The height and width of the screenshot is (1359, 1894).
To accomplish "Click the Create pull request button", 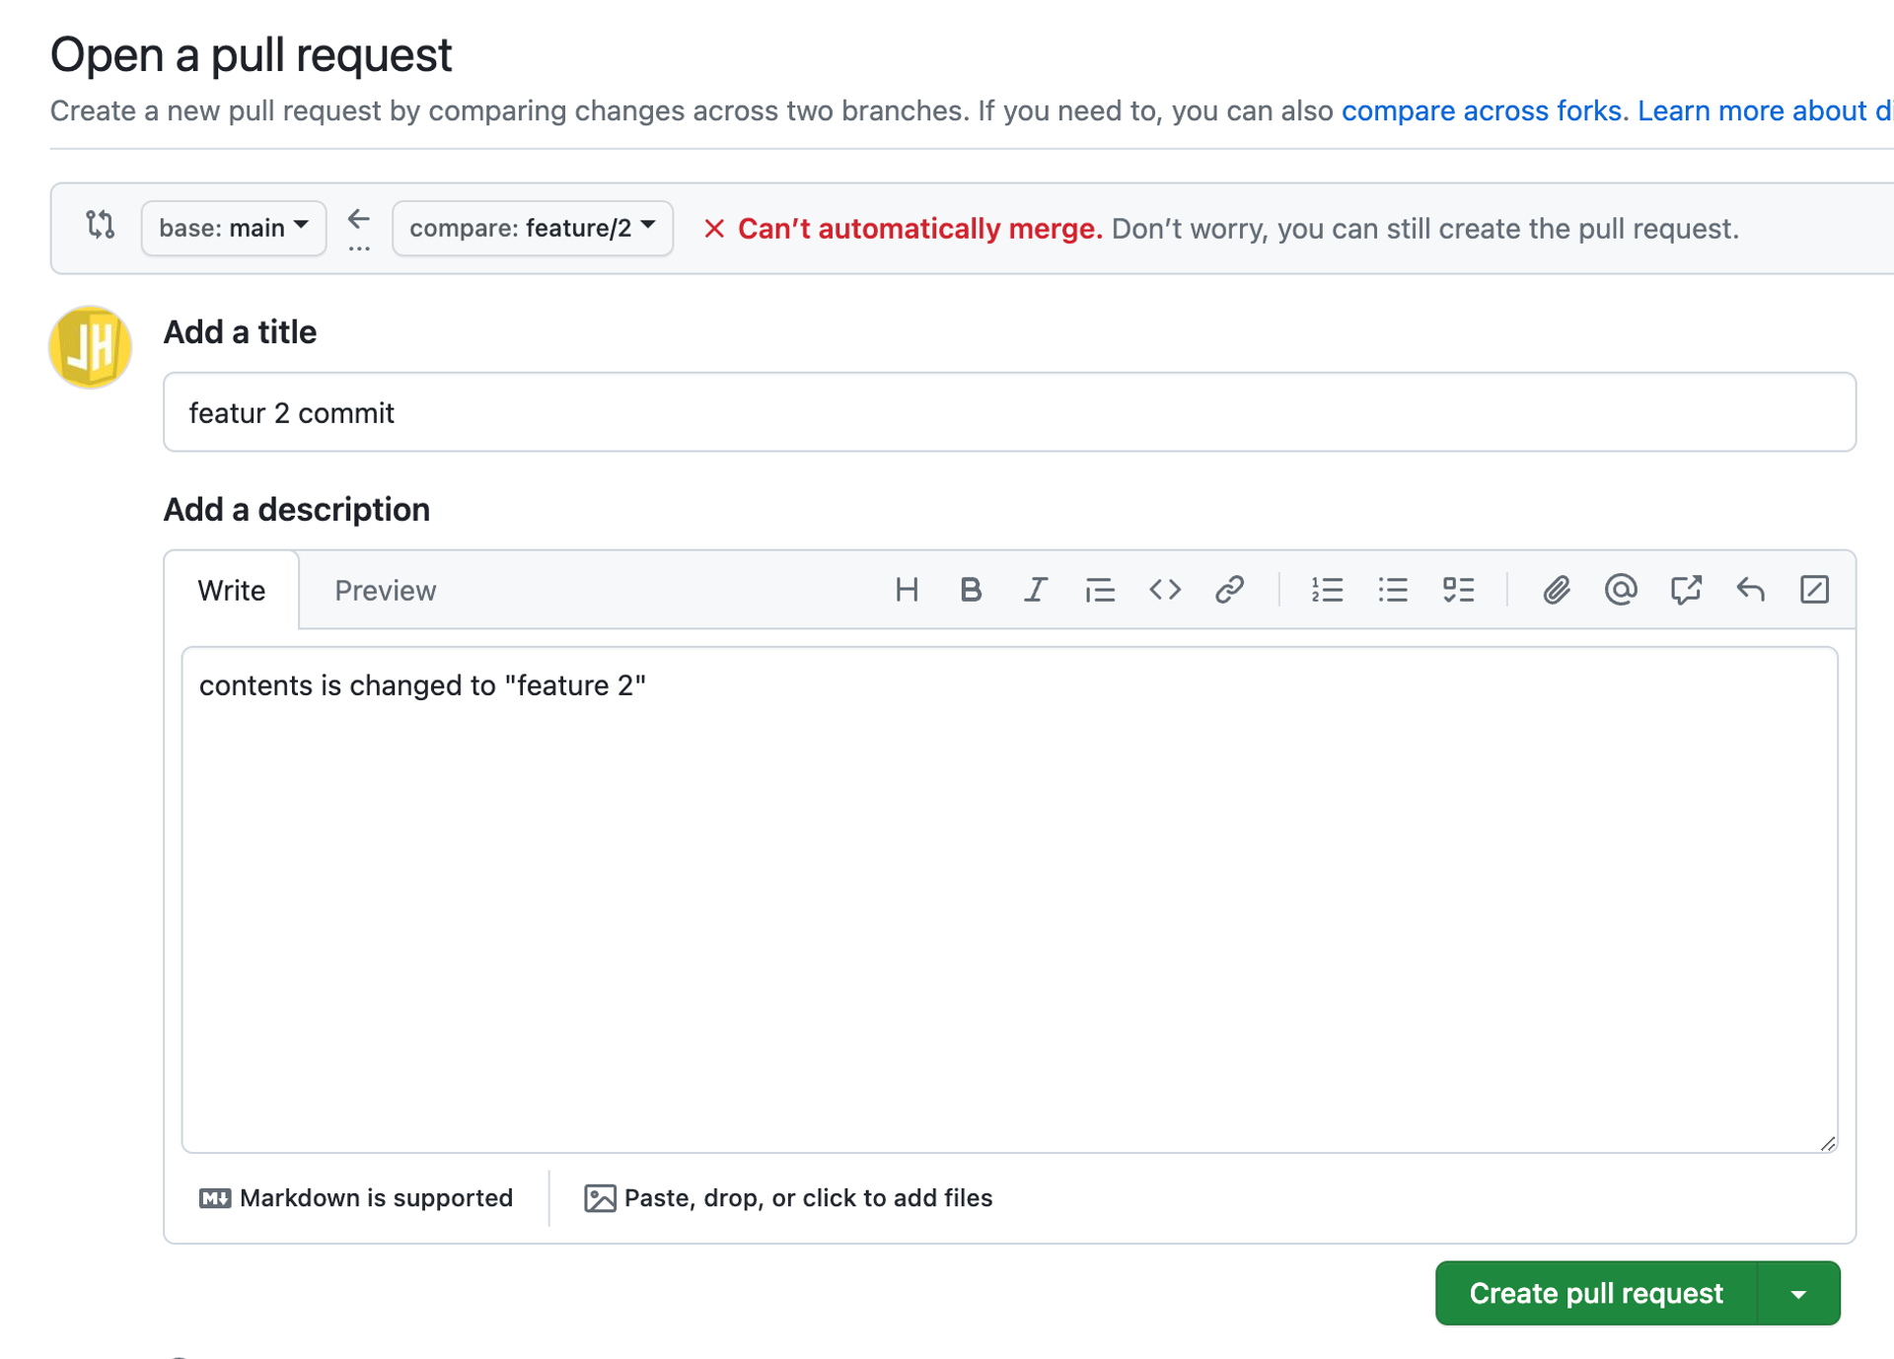I will point(1596,1293).
